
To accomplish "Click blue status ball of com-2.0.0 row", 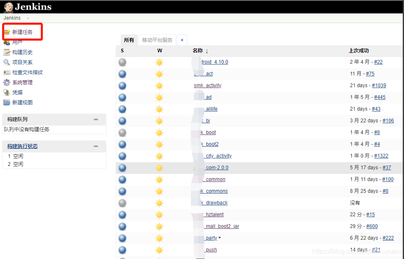I will tap(122, 168).
